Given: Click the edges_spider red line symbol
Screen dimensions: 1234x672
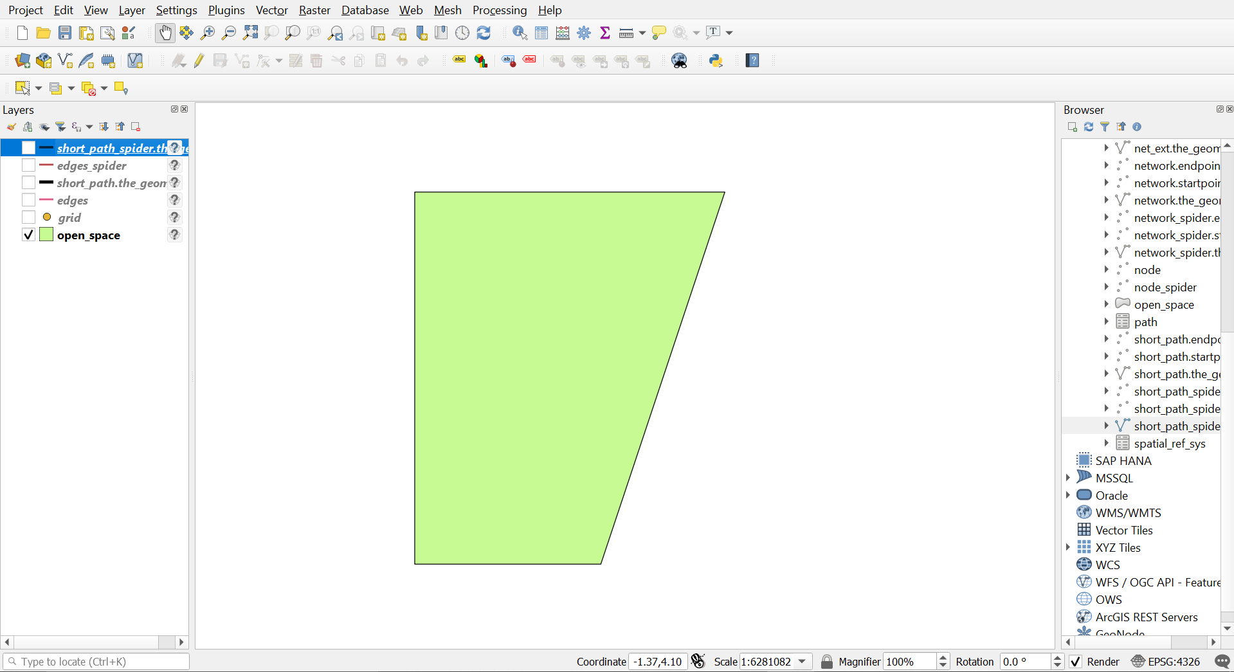Looking at the screenshot, I should click(x=46, y=165).
